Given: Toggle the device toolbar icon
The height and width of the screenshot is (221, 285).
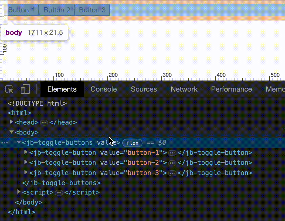Looking at the screenshot, I should [25, 89].
